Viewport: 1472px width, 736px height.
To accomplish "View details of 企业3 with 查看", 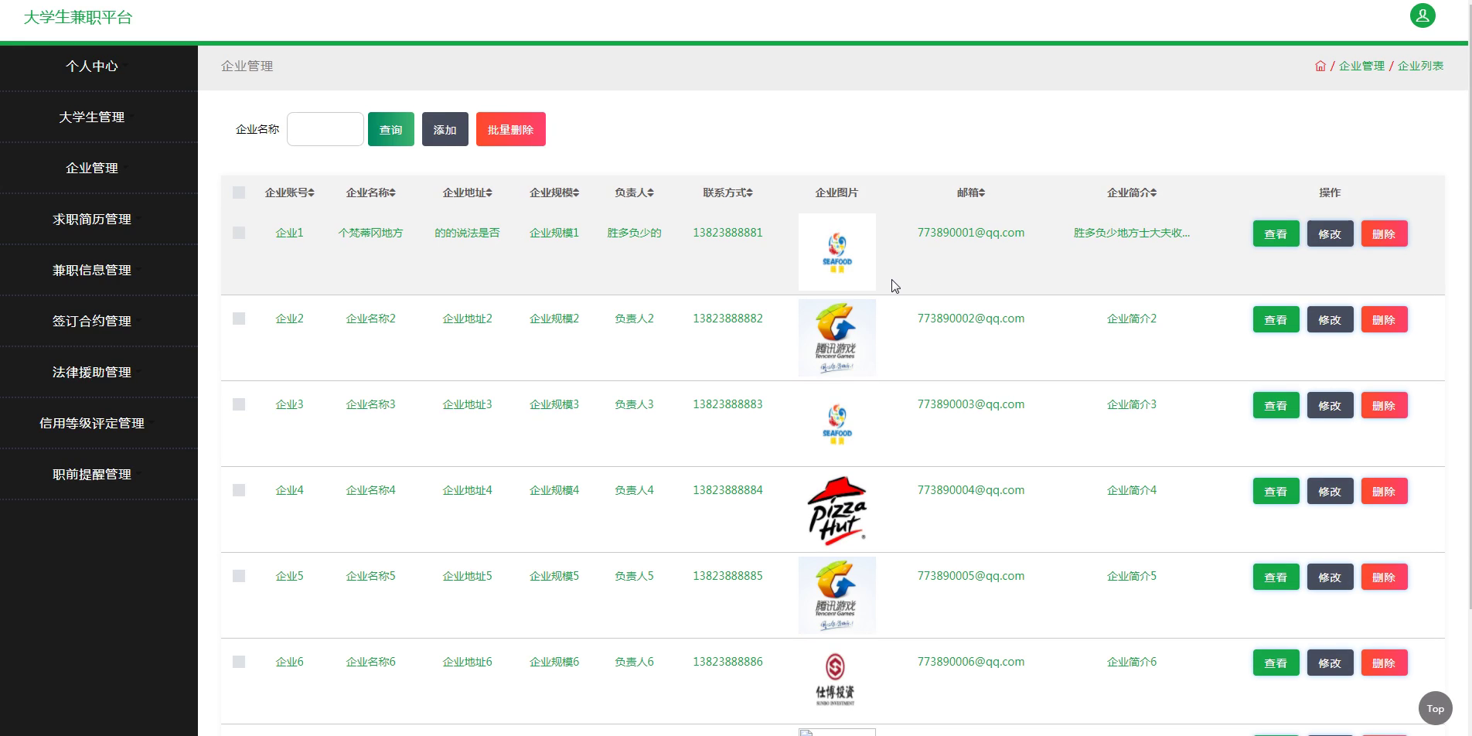I will click(x=1276, y=405).
